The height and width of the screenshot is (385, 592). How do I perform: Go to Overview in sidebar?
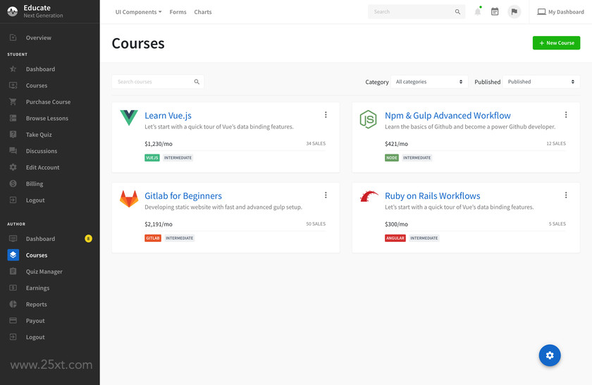pos(39,37)
